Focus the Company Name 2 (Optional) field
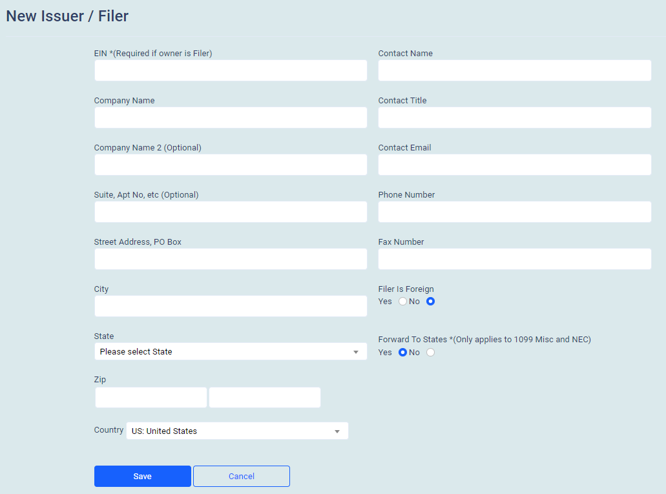This screenshot has height=494, width=666. (231, 165)
